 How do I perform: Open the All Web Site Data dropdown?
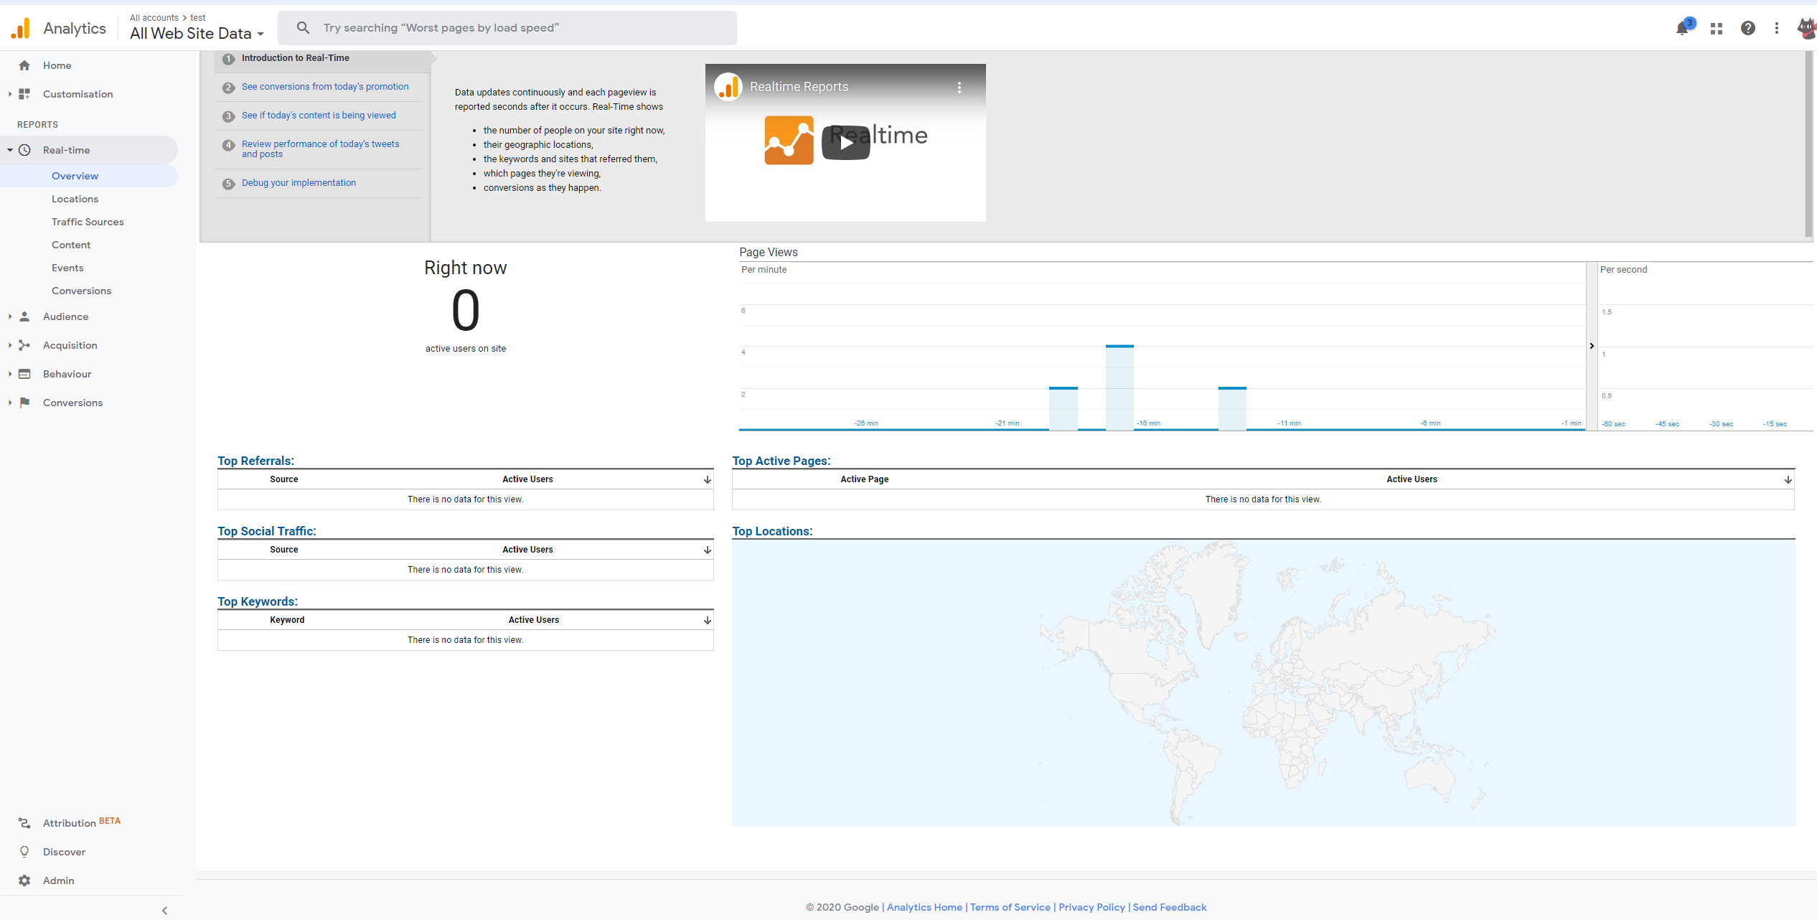(x=197, y=33)
